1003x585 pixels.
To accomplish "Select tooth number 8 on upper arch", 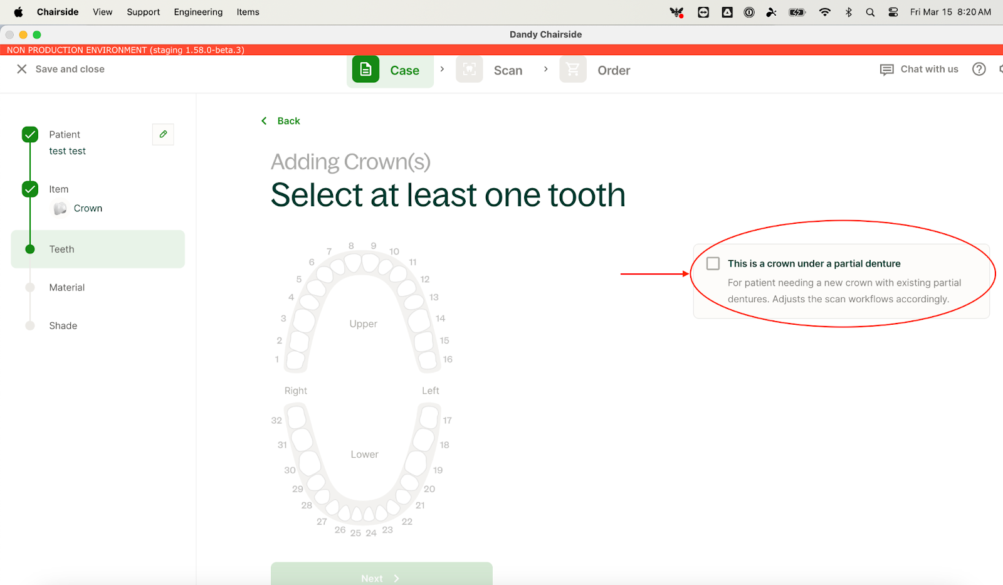I will (x=353, y=262).
